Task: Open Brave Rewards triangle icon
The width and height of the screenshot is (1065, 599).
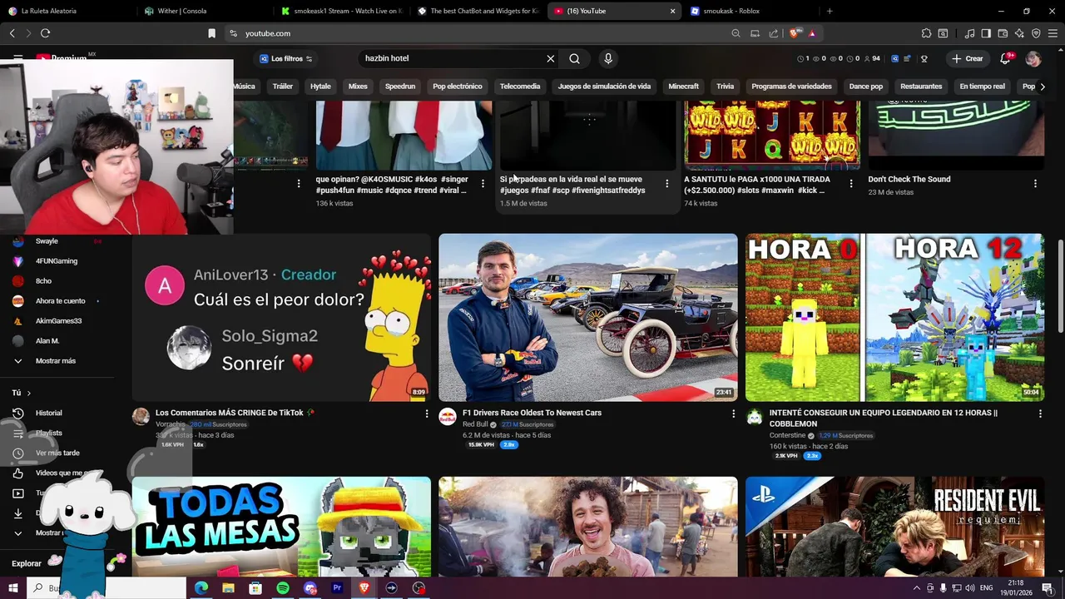Action: (812, 33)
